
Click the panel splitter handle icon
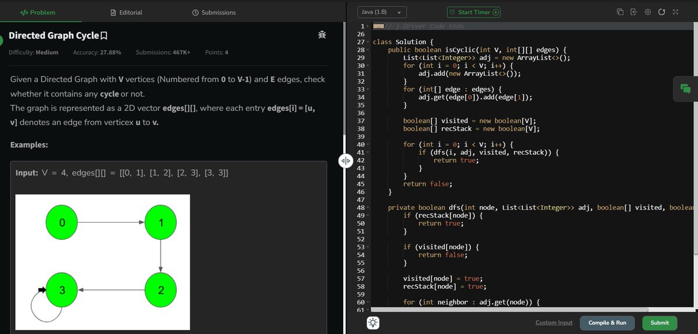click(x=345, y=160)
